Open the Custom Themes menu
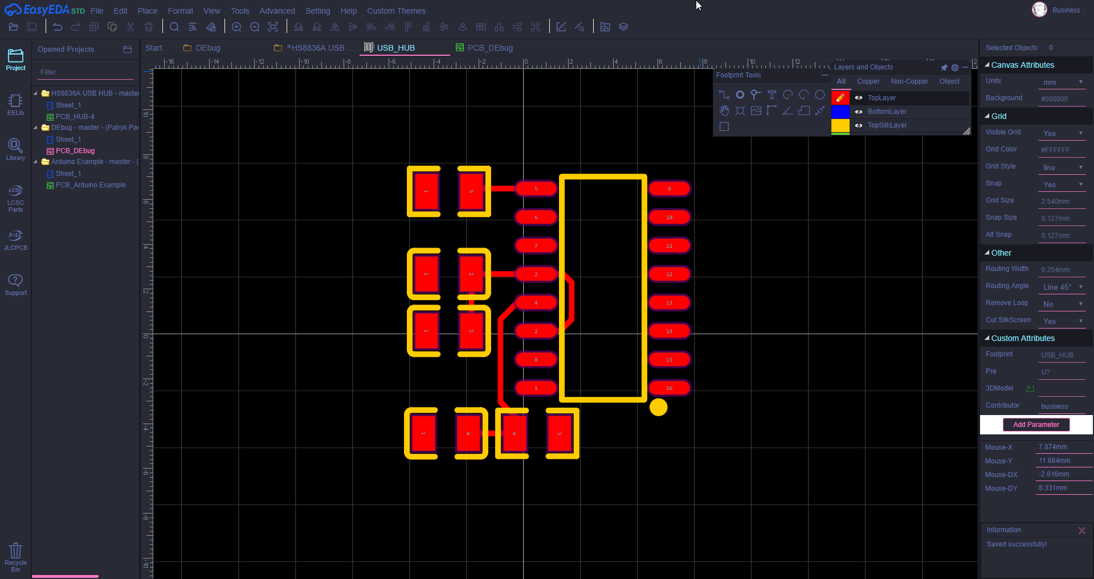1094x579 pixels. 396,11
